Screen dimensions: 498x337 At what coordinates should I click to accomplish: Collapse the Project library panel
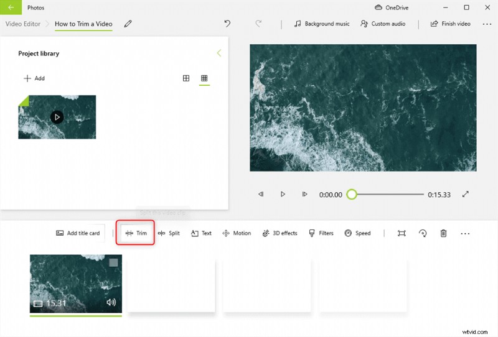[x=219, y=53]
